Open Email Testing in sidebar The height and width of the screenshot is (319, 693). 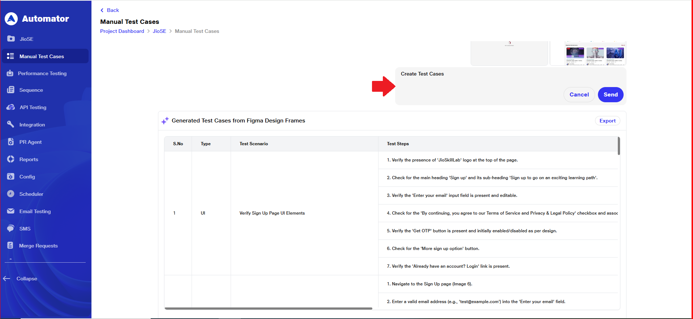coord(35,211)
